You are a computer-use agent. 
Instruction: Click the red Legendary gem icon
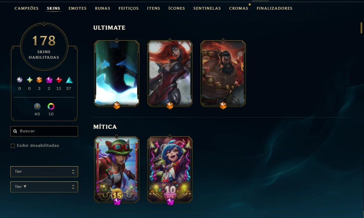pyautogui.click(x=59, y=80)
